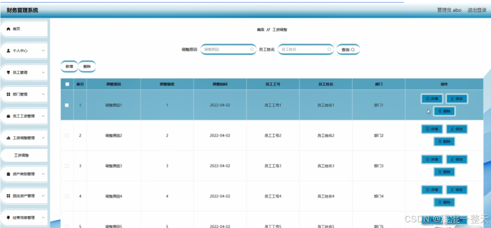
Task: Check the box for row 调整原因3
Action: (67, 166)
